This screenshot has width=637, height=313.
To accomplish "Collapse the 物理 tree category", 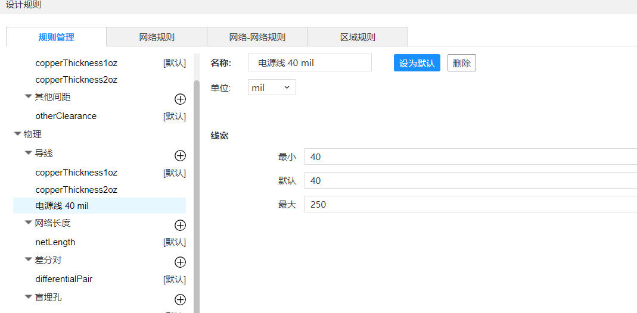I will (x=17, y=134).
